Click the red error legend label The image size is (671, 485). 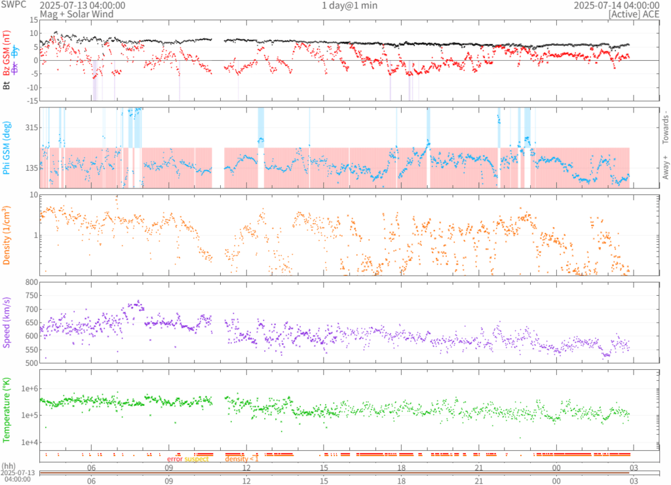[174, 459]
